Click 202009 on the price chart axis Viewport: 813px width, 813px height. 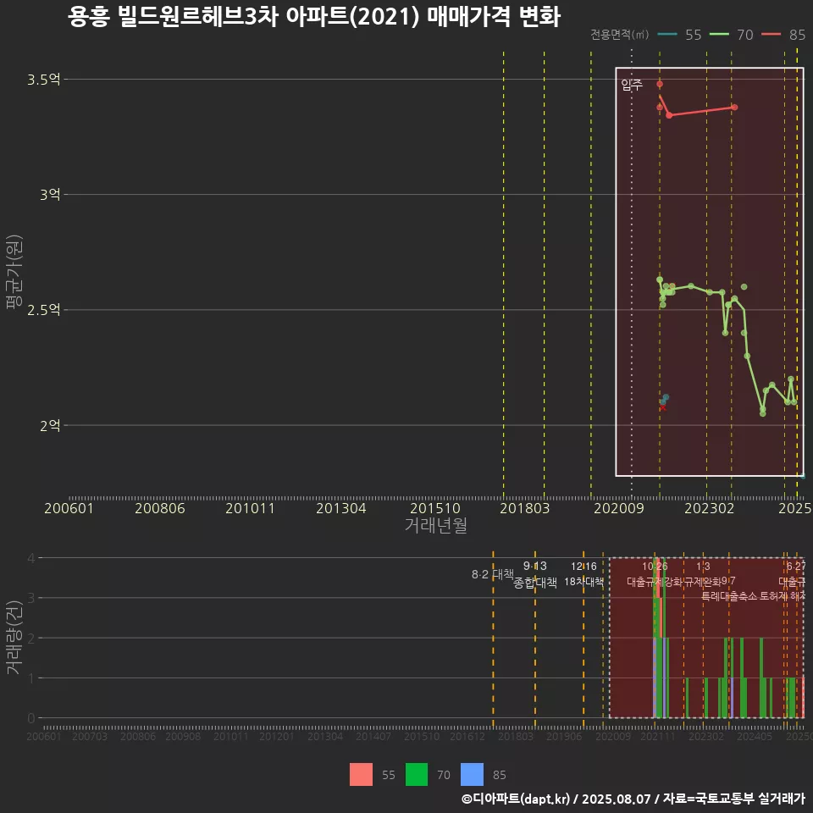(x=618, y=508)
